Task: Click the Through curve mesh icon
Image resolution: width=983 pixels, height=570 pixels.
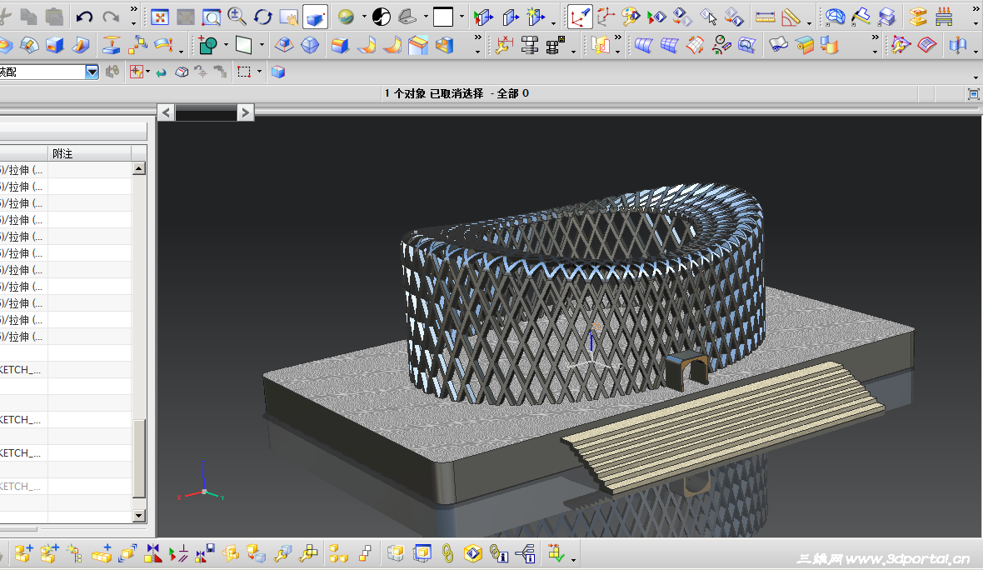Action: click(669, 45)
